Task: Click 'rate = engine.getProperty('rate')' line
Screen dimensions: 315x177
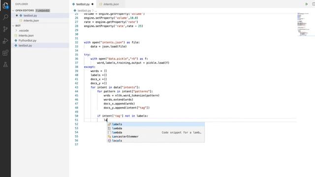Action: coord(111,22)
